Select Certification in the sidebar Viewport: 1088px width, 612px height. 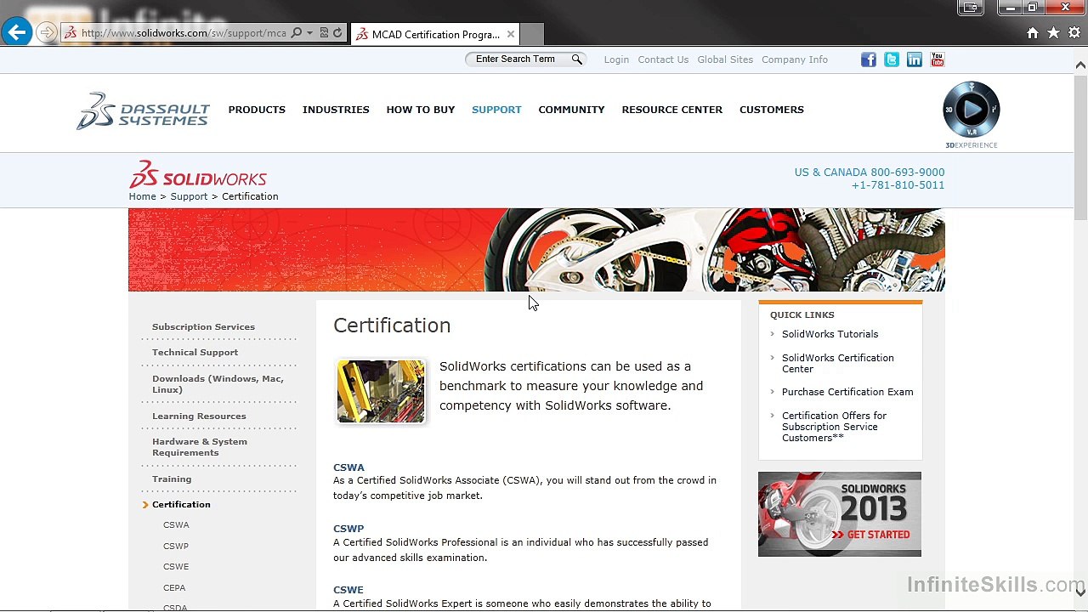coord(181,504)
